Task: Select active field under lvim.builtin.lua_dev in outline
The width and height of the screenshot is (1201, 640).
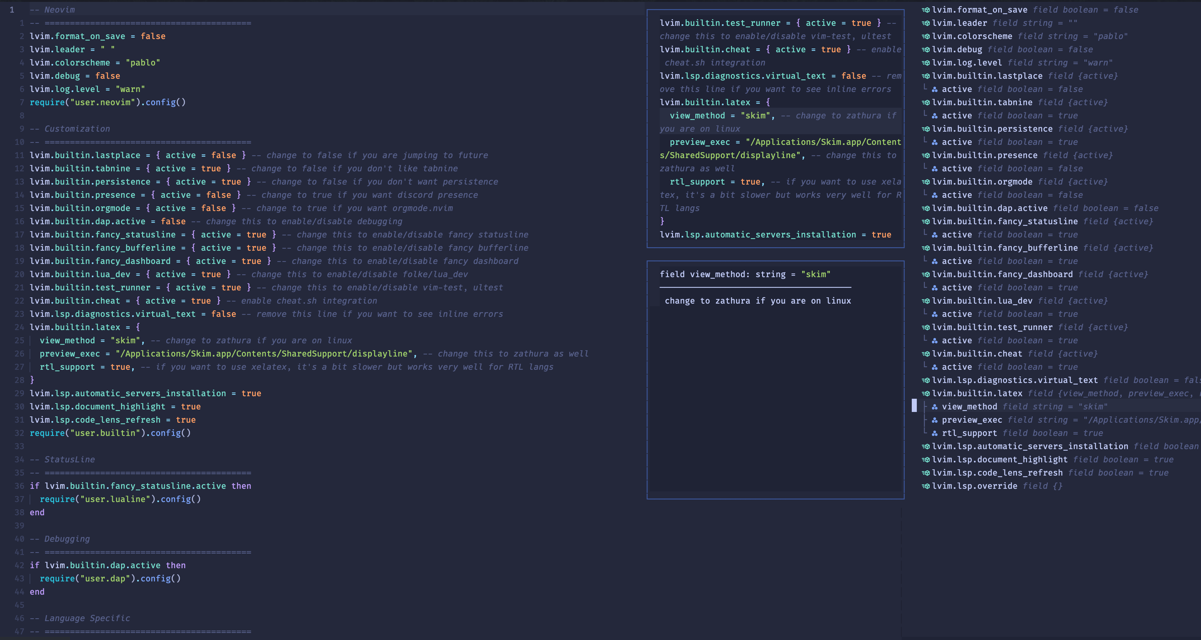Action: point(1004,314)
